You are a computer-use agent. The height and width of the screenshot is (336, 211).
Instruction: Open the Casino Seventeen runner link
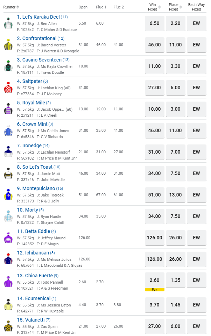pyautogui.click(x=39, y=60)
